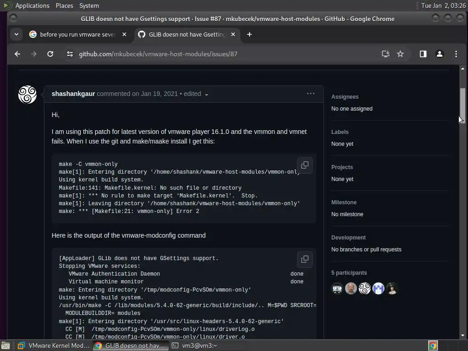Open shashankgaur user profile link
The image size is (468, 351).
pos(73,94)
